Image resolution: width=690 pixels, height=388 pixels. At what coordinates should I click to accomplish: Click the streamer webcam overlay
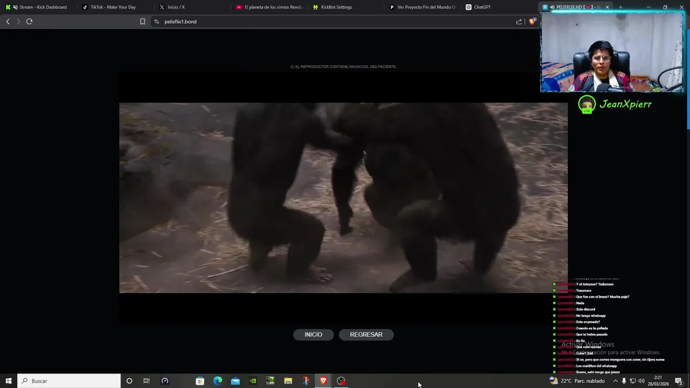pos(612,52)
